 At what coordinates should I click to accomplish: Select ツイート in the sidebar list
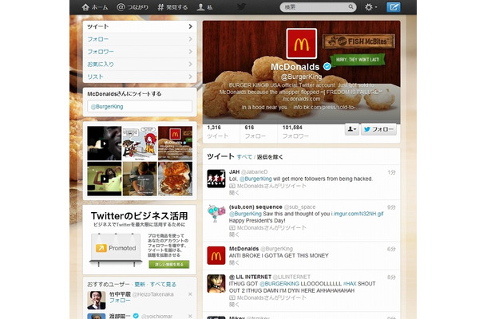click(140, 26)
